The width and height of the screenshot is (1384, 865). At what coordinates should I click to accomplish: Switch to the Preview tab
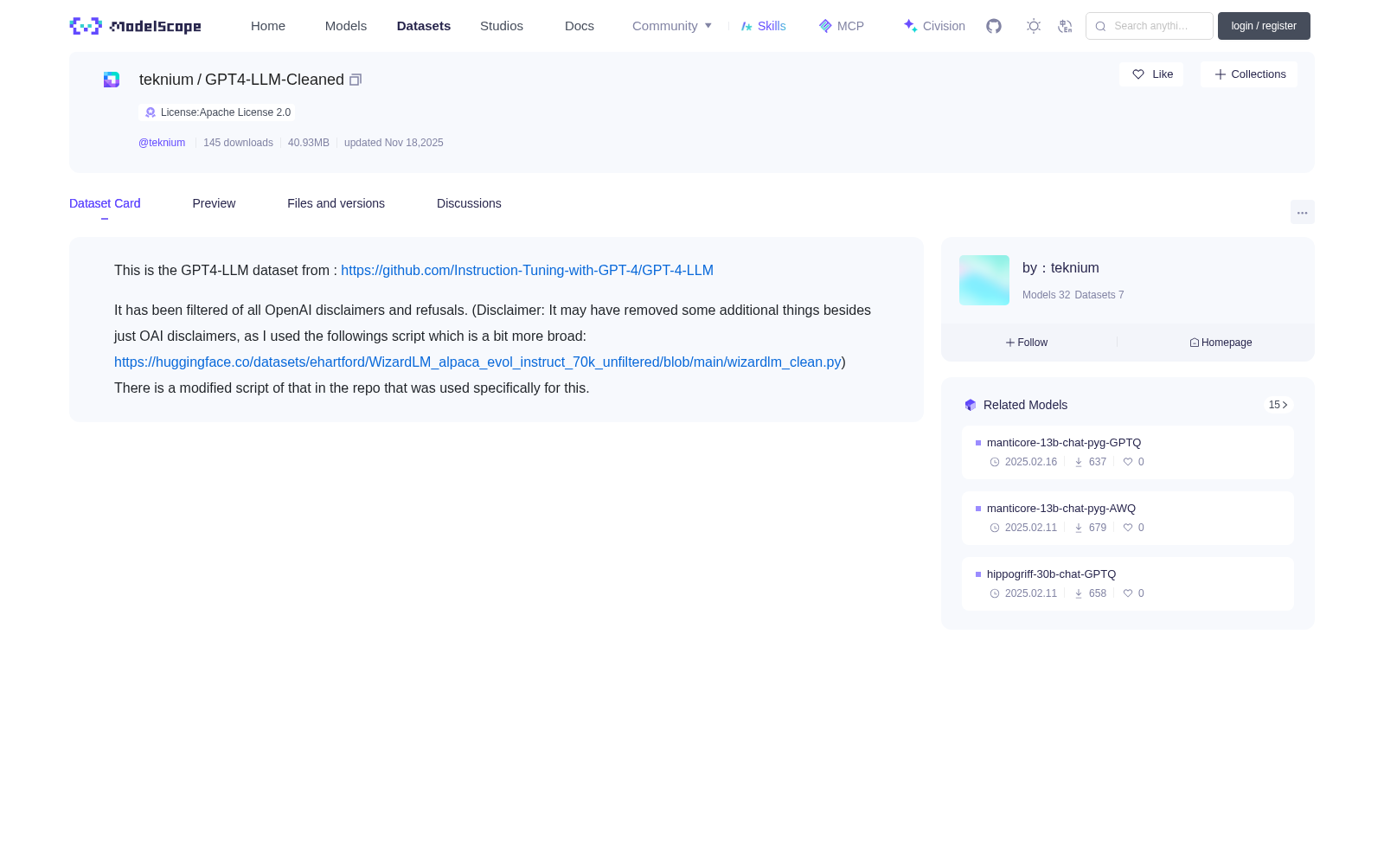coord(214,203)
